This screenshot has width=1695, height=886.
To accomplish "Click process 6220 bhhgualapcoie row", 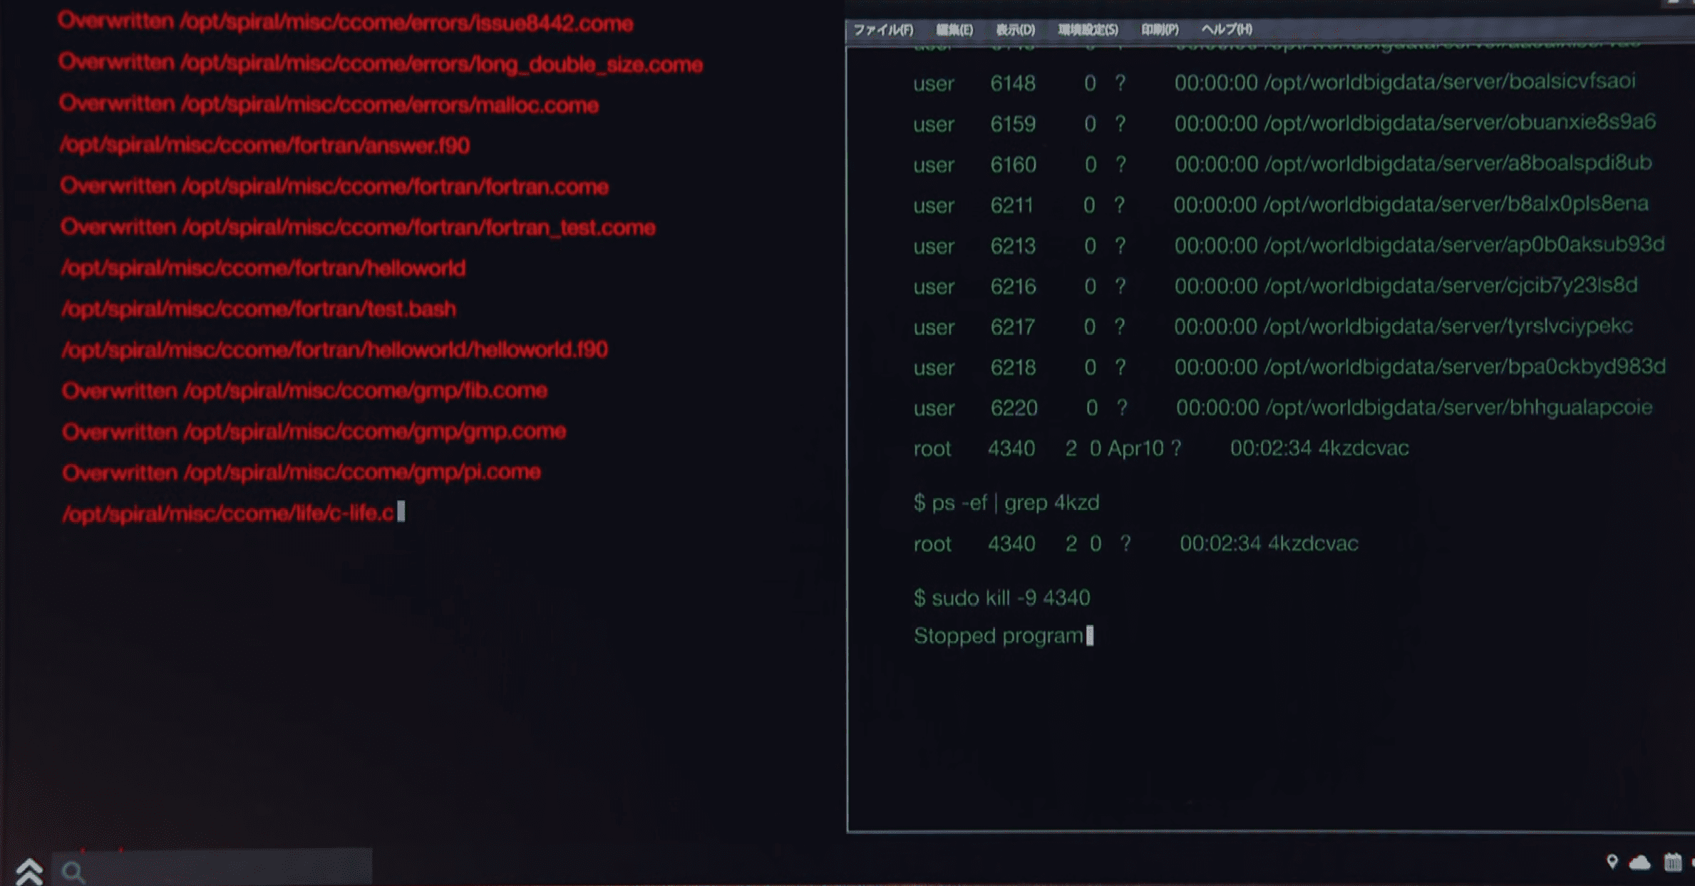I will pos(1283,408).
